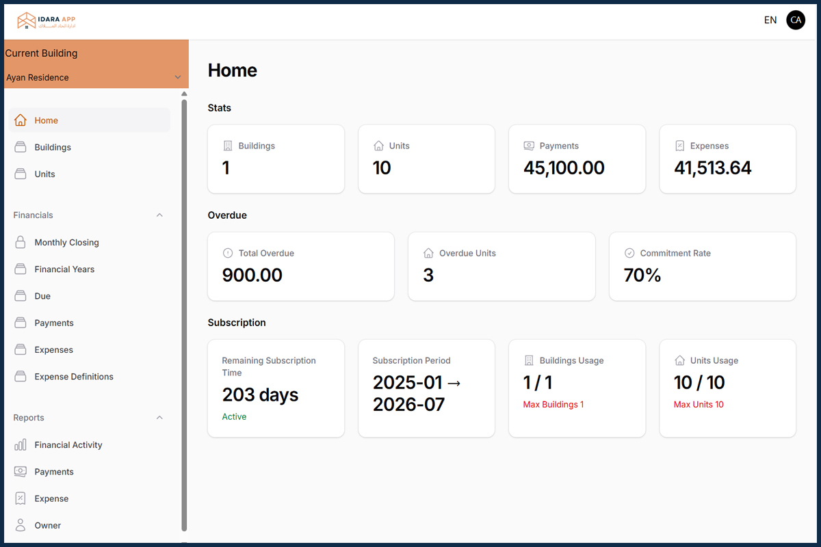
Task: Open the CA user avatar
Action: point(796,21)
